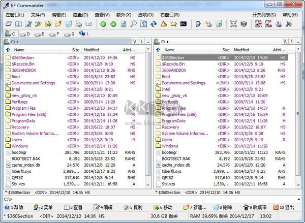Open the 帮助(H) menu
This screenshot has width=305, height=223.
[x=290, y=15]
